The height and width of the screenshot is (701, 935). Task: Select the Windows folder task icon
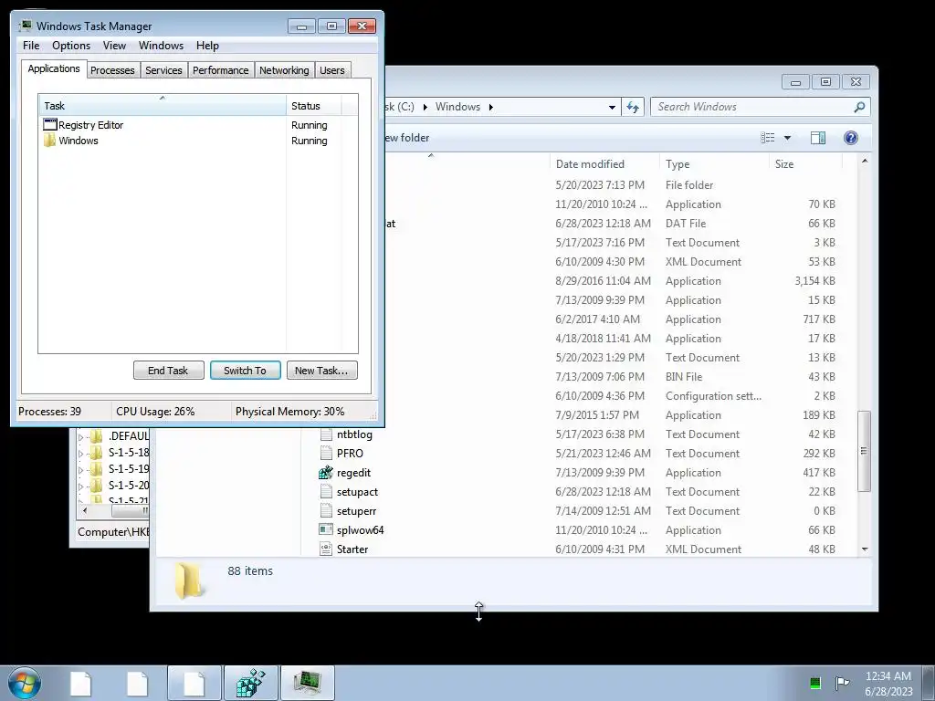50,141
